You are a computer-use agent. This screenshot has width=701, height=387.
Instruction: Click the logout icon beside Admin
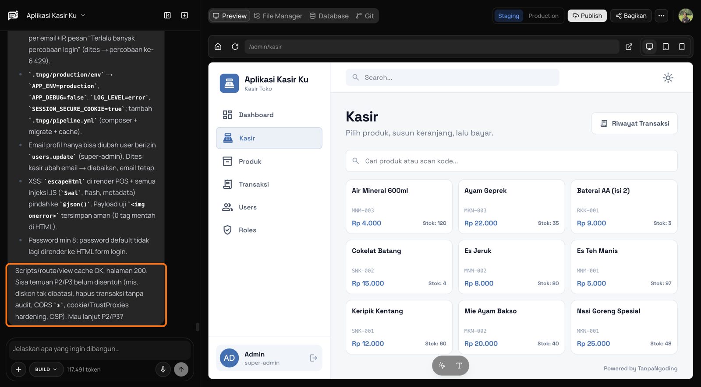coord(313,358)
